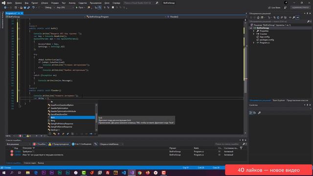Select 'long' item in IntelliSense list
The image size is (313, 176).
71,121
